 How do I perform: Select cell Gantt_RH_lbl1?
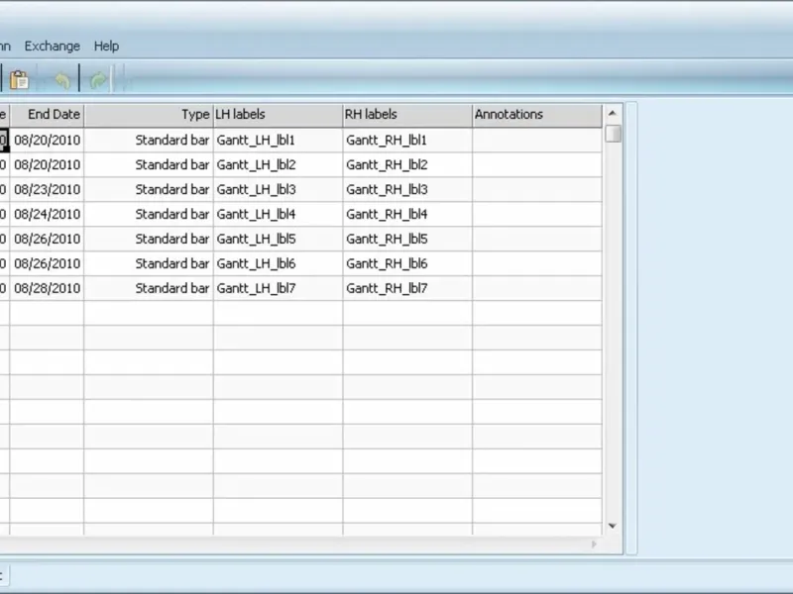pos(407,140)
